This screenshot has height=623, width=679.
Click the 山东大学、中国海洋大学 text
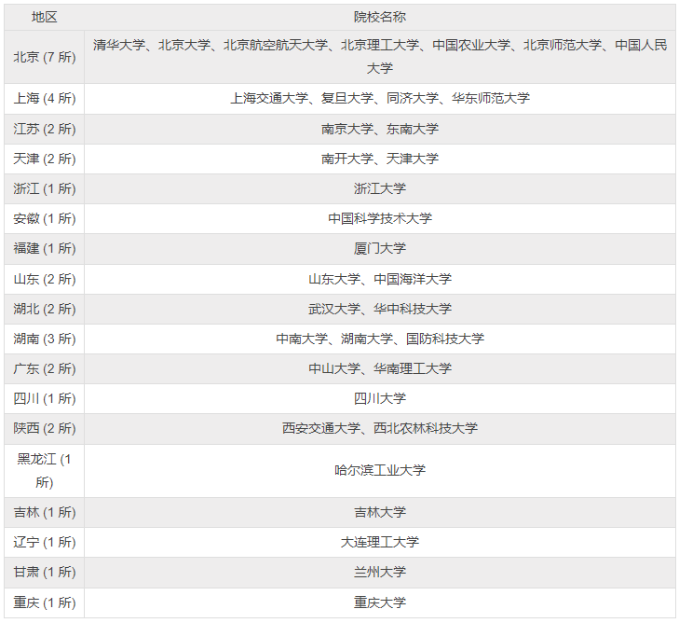(380, 279)
